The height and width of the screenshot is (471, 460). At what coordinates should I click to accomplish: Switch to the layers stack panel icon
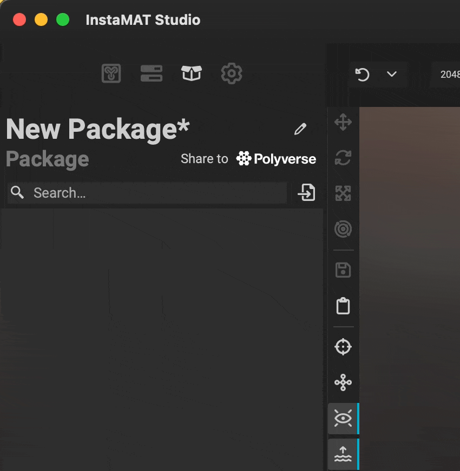(152, 73)
